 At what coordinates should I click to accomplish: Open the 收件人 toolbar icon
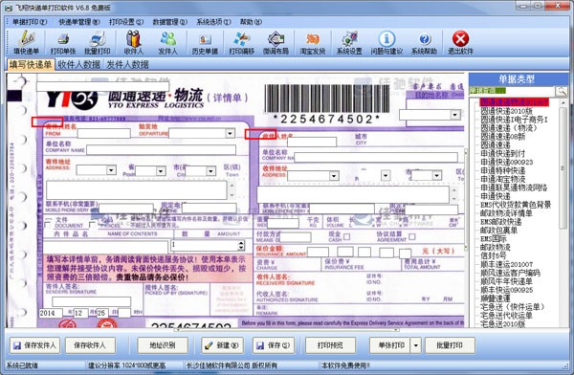point(134,42)
